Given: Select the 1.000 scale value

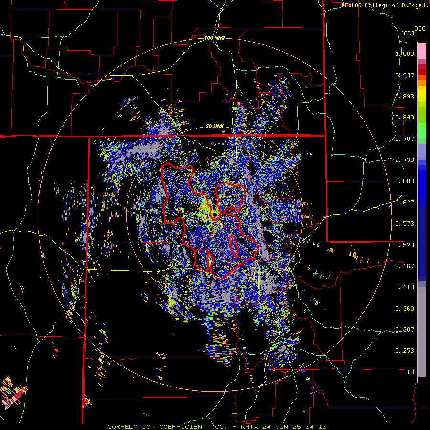Looking at the screenshot, I should point(405,54).
